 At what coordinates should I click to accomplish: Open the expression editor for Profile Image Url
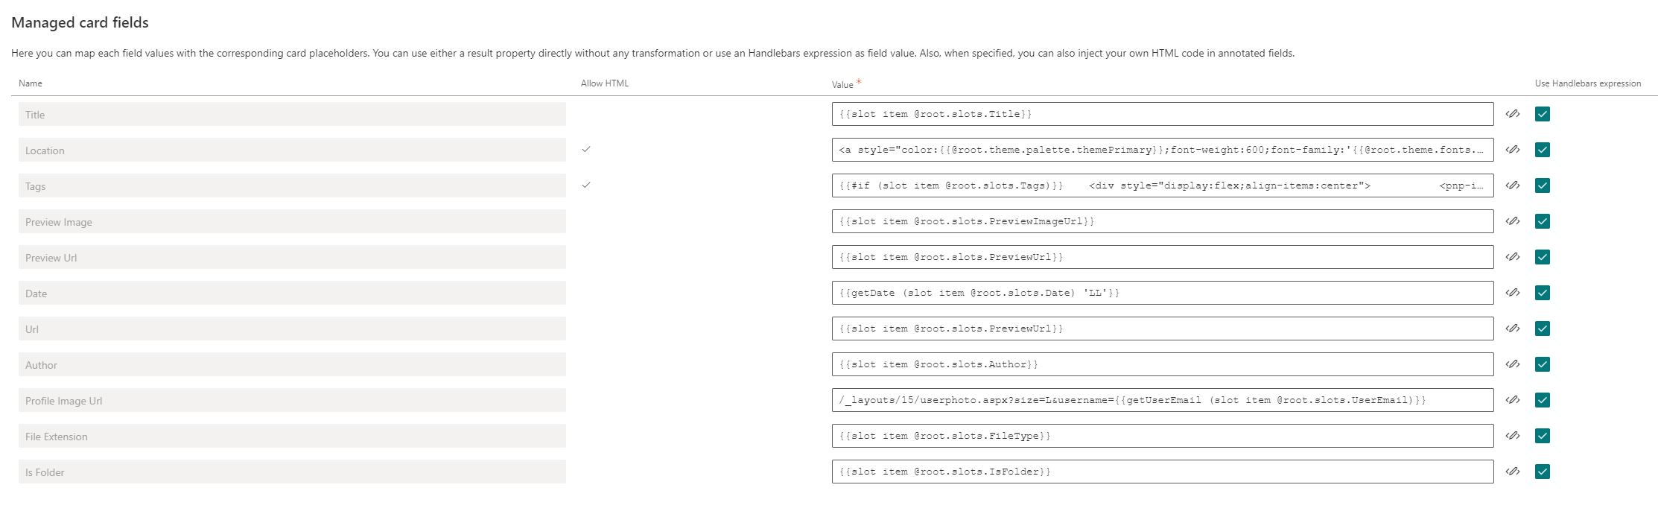(1513, 400)
